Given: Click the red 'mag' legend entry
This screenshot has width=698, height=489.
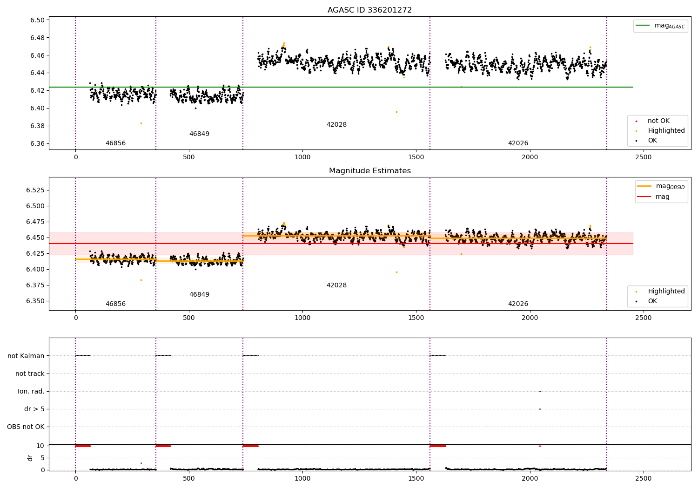Looking at the screenshot, I should tap(663, 197).
